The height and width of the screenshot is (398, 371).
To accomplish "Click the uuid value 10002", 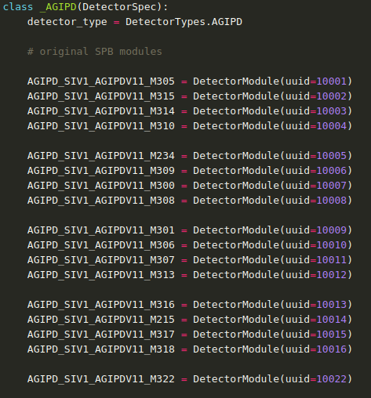I will pos(332,96).
